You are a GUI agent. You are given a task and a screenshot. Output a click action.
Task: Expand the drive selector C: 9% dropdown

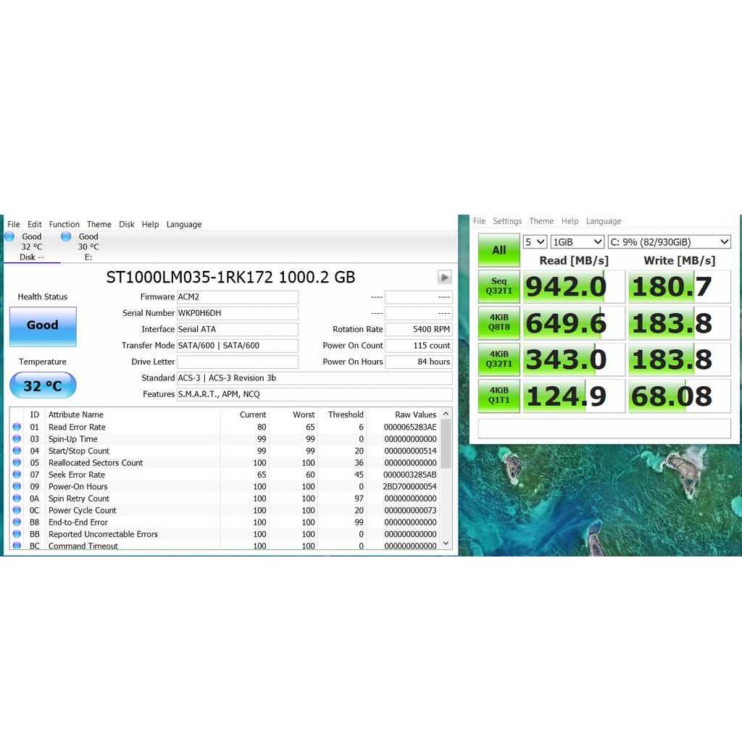click(x=669, y=242)
